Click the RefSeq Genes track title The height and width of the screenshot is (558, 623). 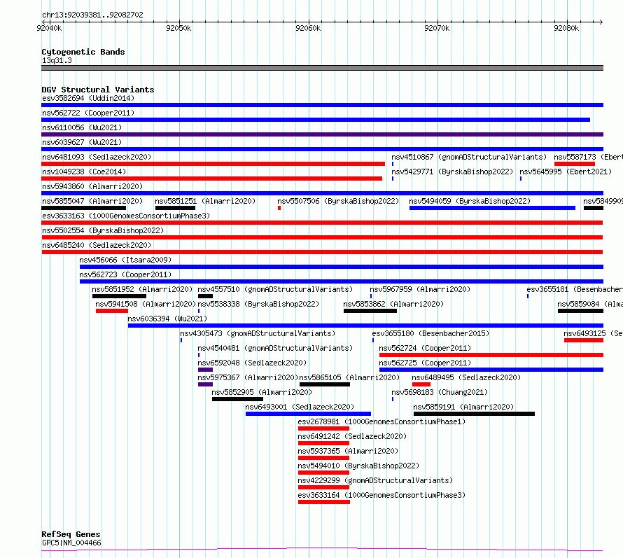click(x=71, y=535)
